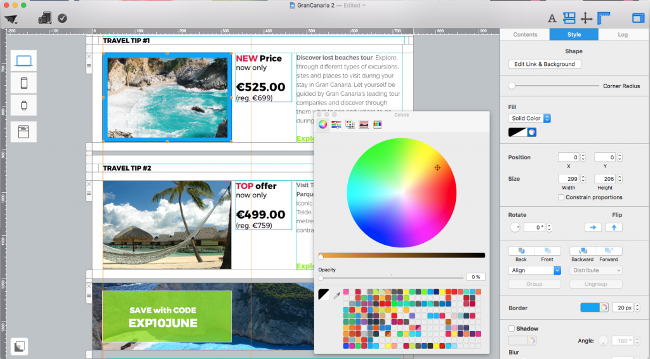This screenshot has height=359, width=650.
Task: Switch to the Log tab
Action: tap(623, 35)
